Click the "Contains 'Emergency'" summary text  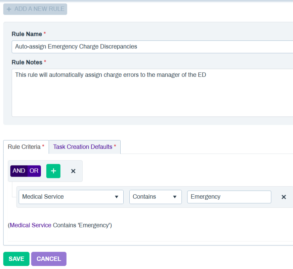point(82,225)
